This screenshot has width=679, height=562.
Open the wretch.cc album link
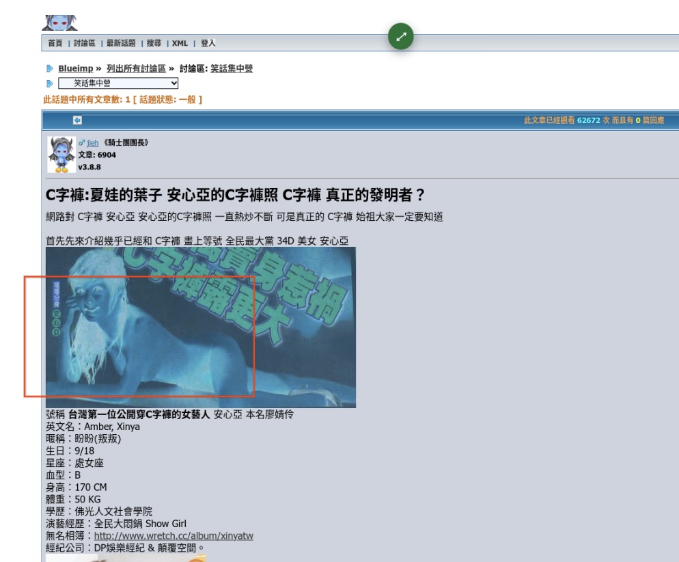(174, 536)
